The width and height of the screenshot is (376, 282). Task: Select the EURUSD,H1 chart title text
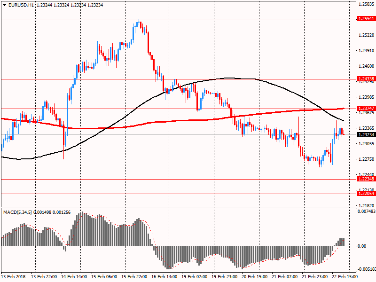21,5
